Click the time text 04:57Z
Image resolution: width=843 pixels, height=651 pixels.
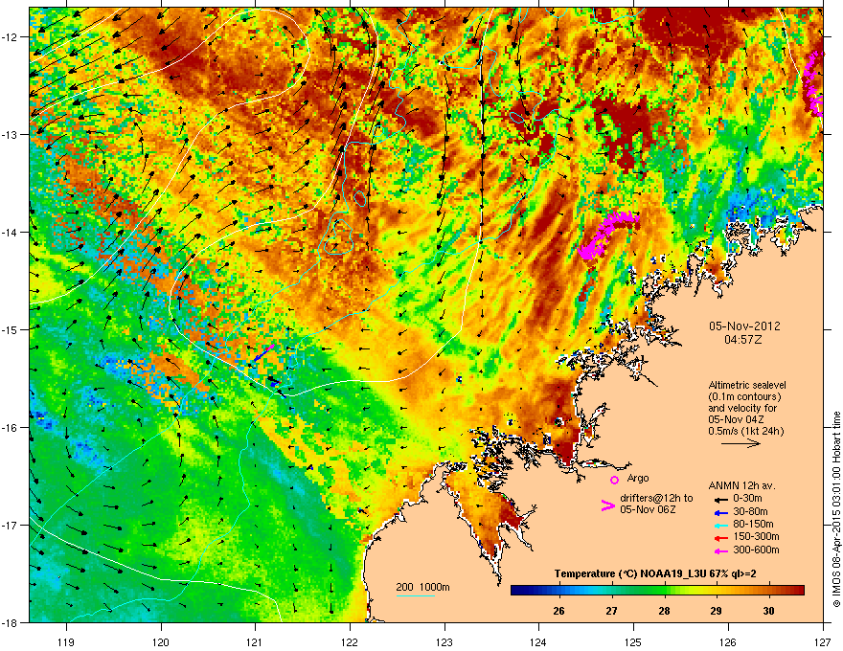pyautogui.click(x=743, y=340)
